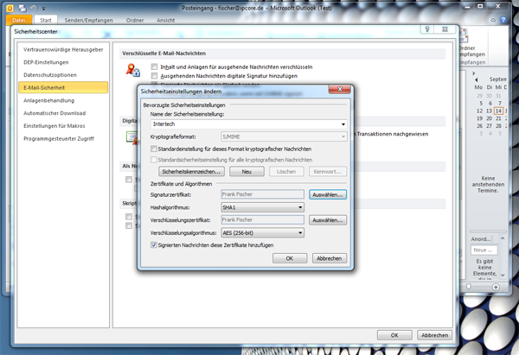The width and height of the screenshot is (519, 355).
Task: Click Auswählen for Signaturzertifikat
Action: 328,194
